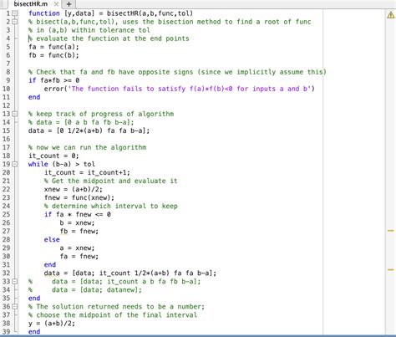
Task: Click commented 'data = [data; datanew];'
Action: (97, 289)
